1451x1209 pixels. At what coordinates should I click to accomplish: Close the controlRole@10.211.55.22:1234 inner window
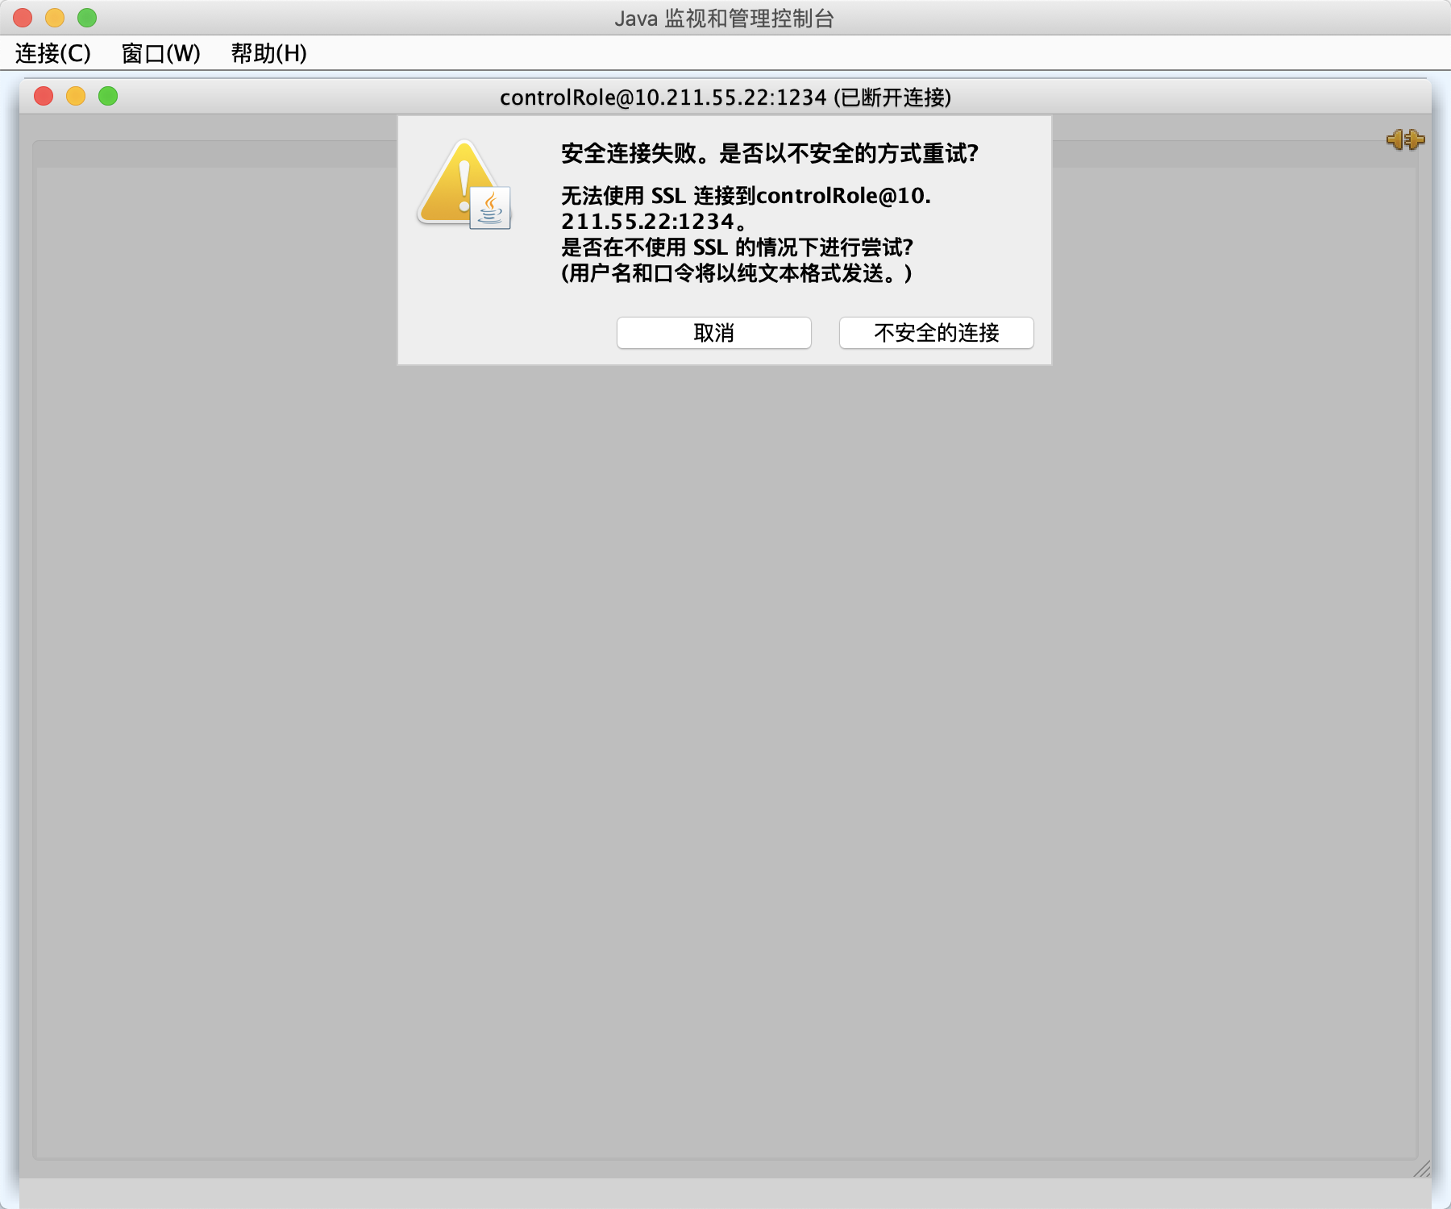[44, 97]
